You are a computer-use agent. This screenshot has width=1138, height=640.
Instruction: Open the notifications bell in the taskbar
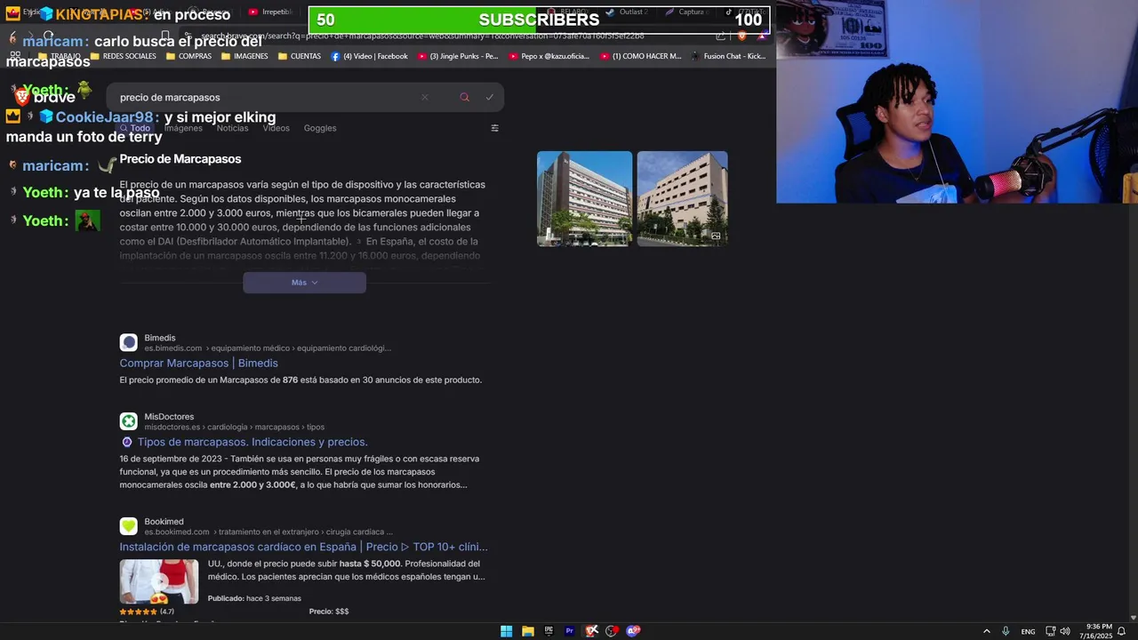[x=1122, y=631]
